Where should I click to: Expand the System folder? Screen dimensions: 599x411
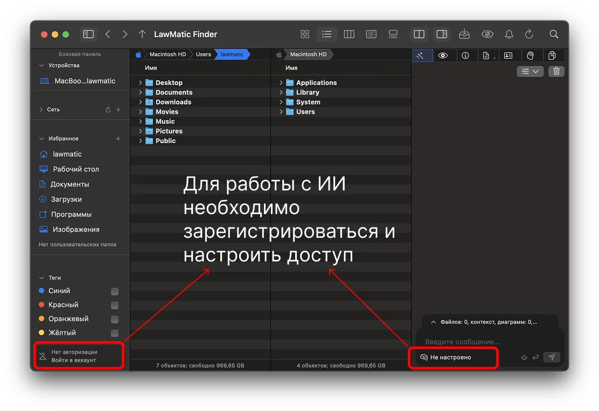point(281,102)
